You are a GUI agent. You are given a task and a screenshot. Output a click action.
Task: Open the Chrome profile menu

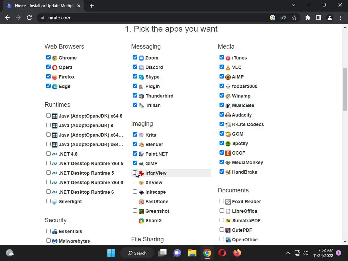coord(330,18)
